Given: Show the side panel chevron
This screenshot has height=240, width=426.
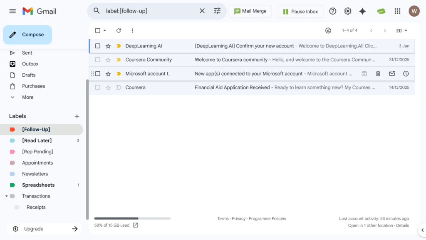Looking at the screenshot, I should coord(423,230).
